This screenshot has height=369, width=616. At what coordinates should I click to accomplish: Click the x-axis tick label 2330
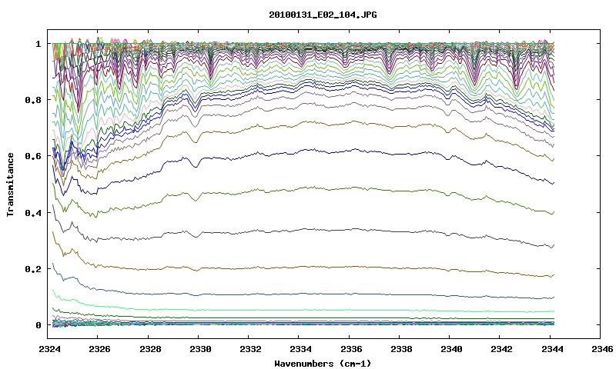[201, 349]
